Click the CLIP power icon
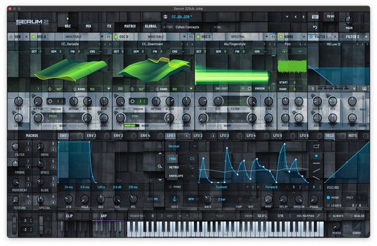The width and height of the screenshot is (377, 246). coord(60,216)
